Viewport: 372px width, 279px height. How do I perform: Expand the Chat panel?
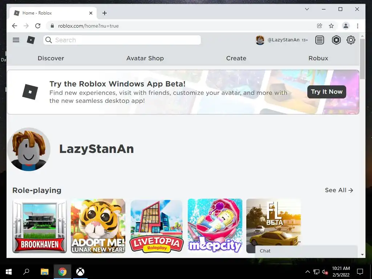pyautogui.click(x=306, y=251)
